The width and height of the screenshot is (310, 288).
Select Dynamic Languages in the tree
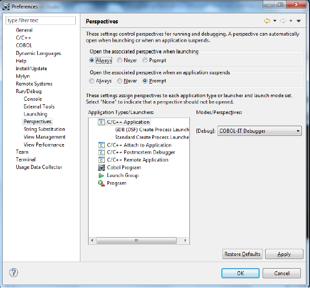point(38,53)
